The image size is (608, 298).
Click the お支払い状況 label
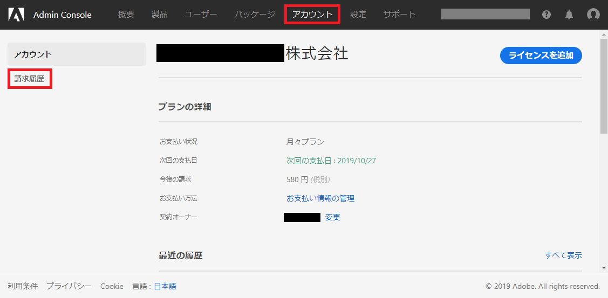coord(179,141)
